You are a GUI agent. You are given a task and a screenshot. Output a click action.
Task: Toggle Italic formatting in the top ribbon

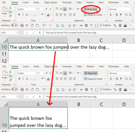23,15
